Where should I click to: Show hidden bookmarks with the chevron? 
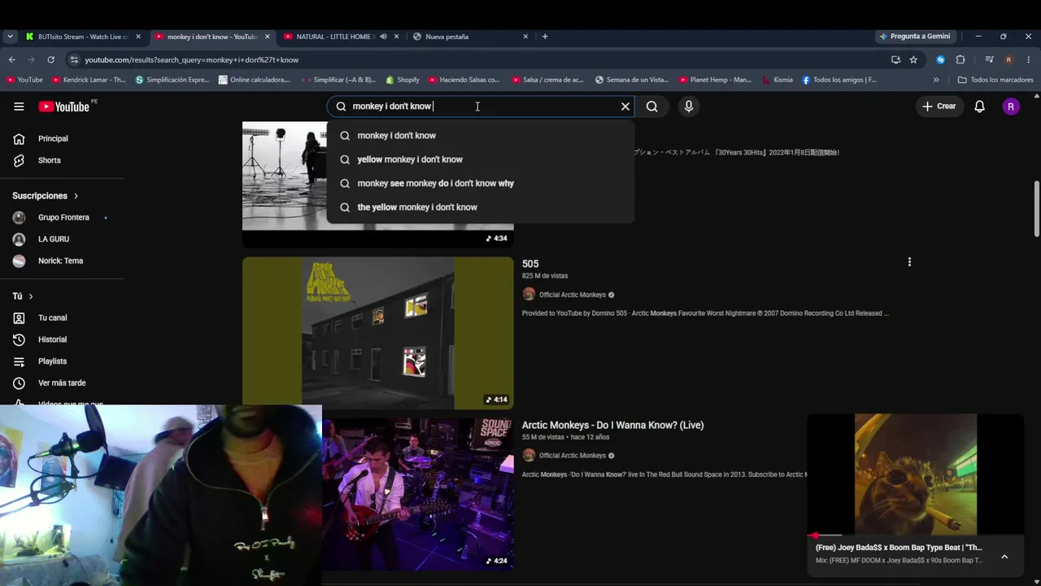936,80
